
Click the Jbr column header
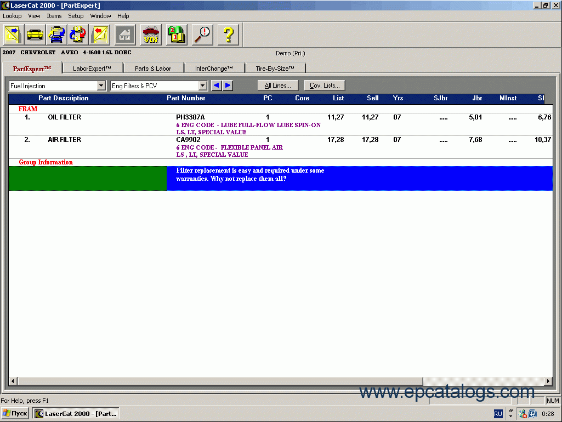pos(477,98)
